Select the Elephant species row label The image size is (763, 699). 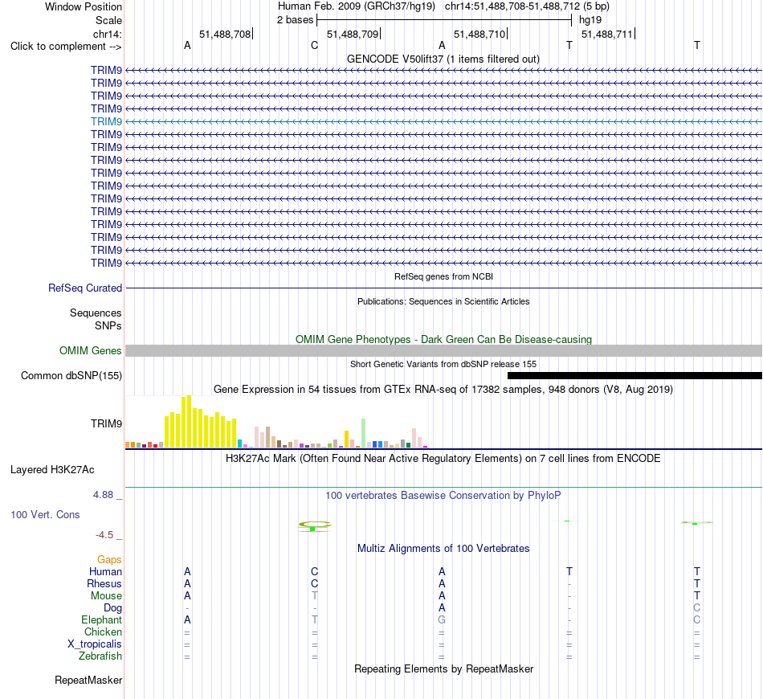coord(101,619)
